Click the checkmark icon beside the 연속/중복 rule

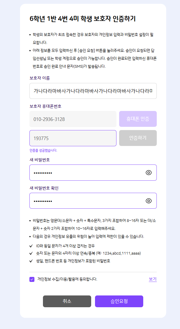click(x=31, y=253)
